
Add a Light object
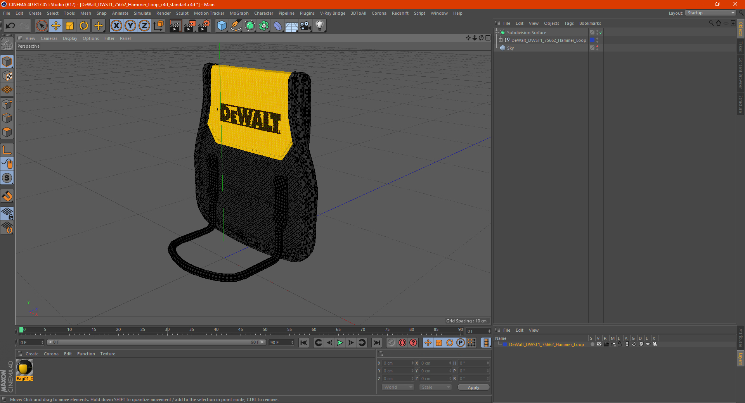(x=320, y=26)
